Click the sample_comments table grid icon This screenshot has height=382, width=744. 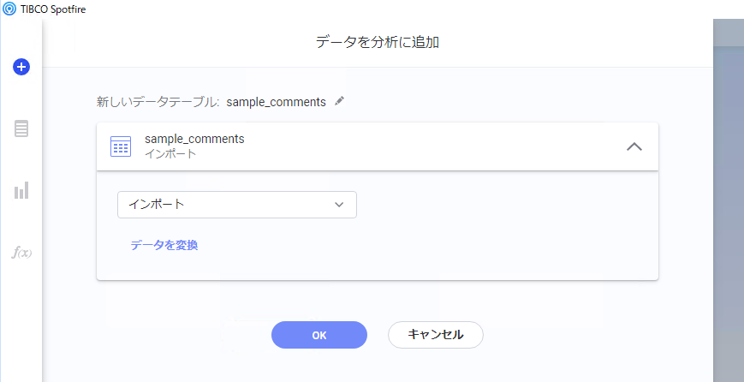pyautogui.click(x=121, y=146)
